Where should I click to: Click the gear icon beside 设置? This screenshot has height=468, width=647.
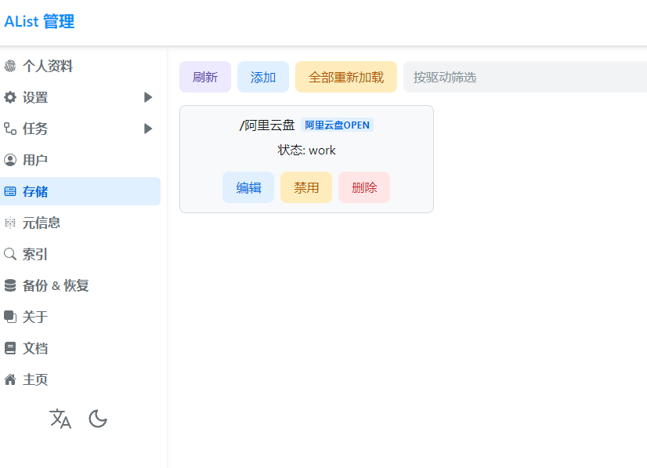(x=10, y=97)
